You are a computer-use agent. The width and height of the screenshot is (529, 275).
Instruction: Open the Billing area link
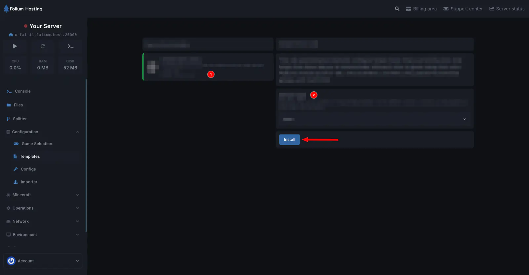coord(421,9)
